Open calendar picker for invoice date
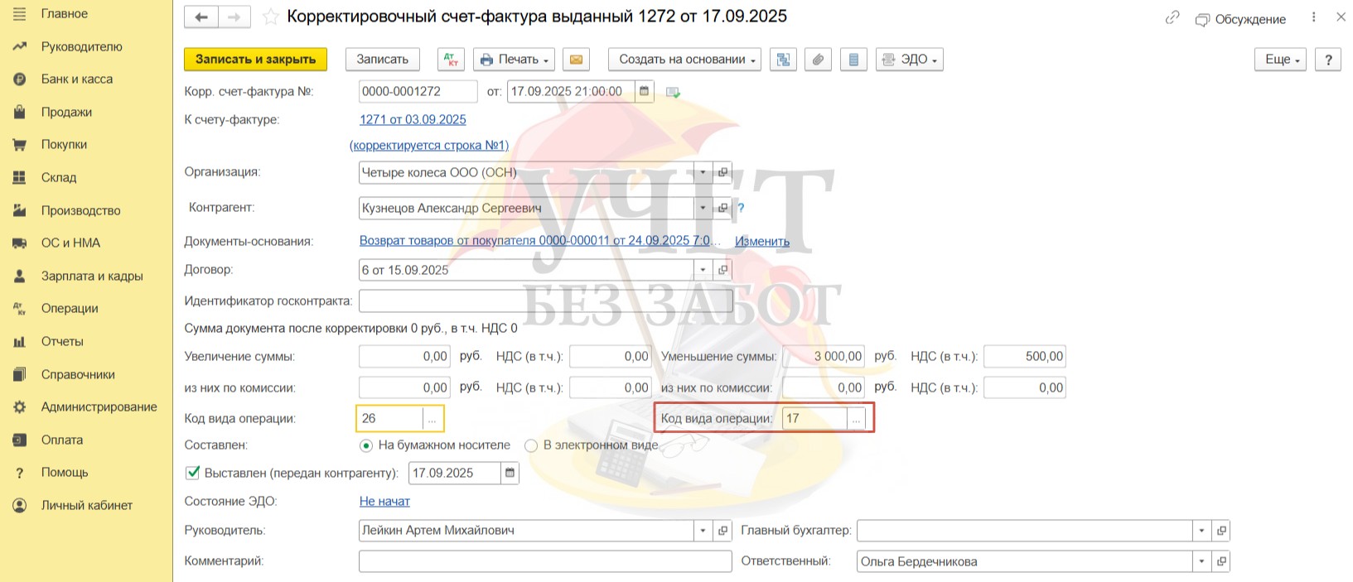Screen dimensions: 1353x582 [644, 92]
